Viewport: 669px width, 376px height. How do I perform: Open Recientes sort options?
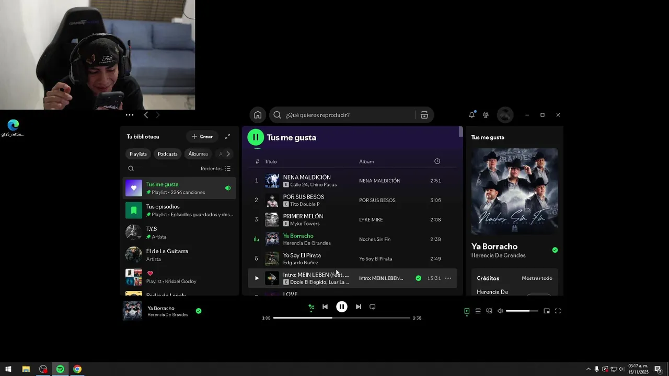tap(215, 169)
